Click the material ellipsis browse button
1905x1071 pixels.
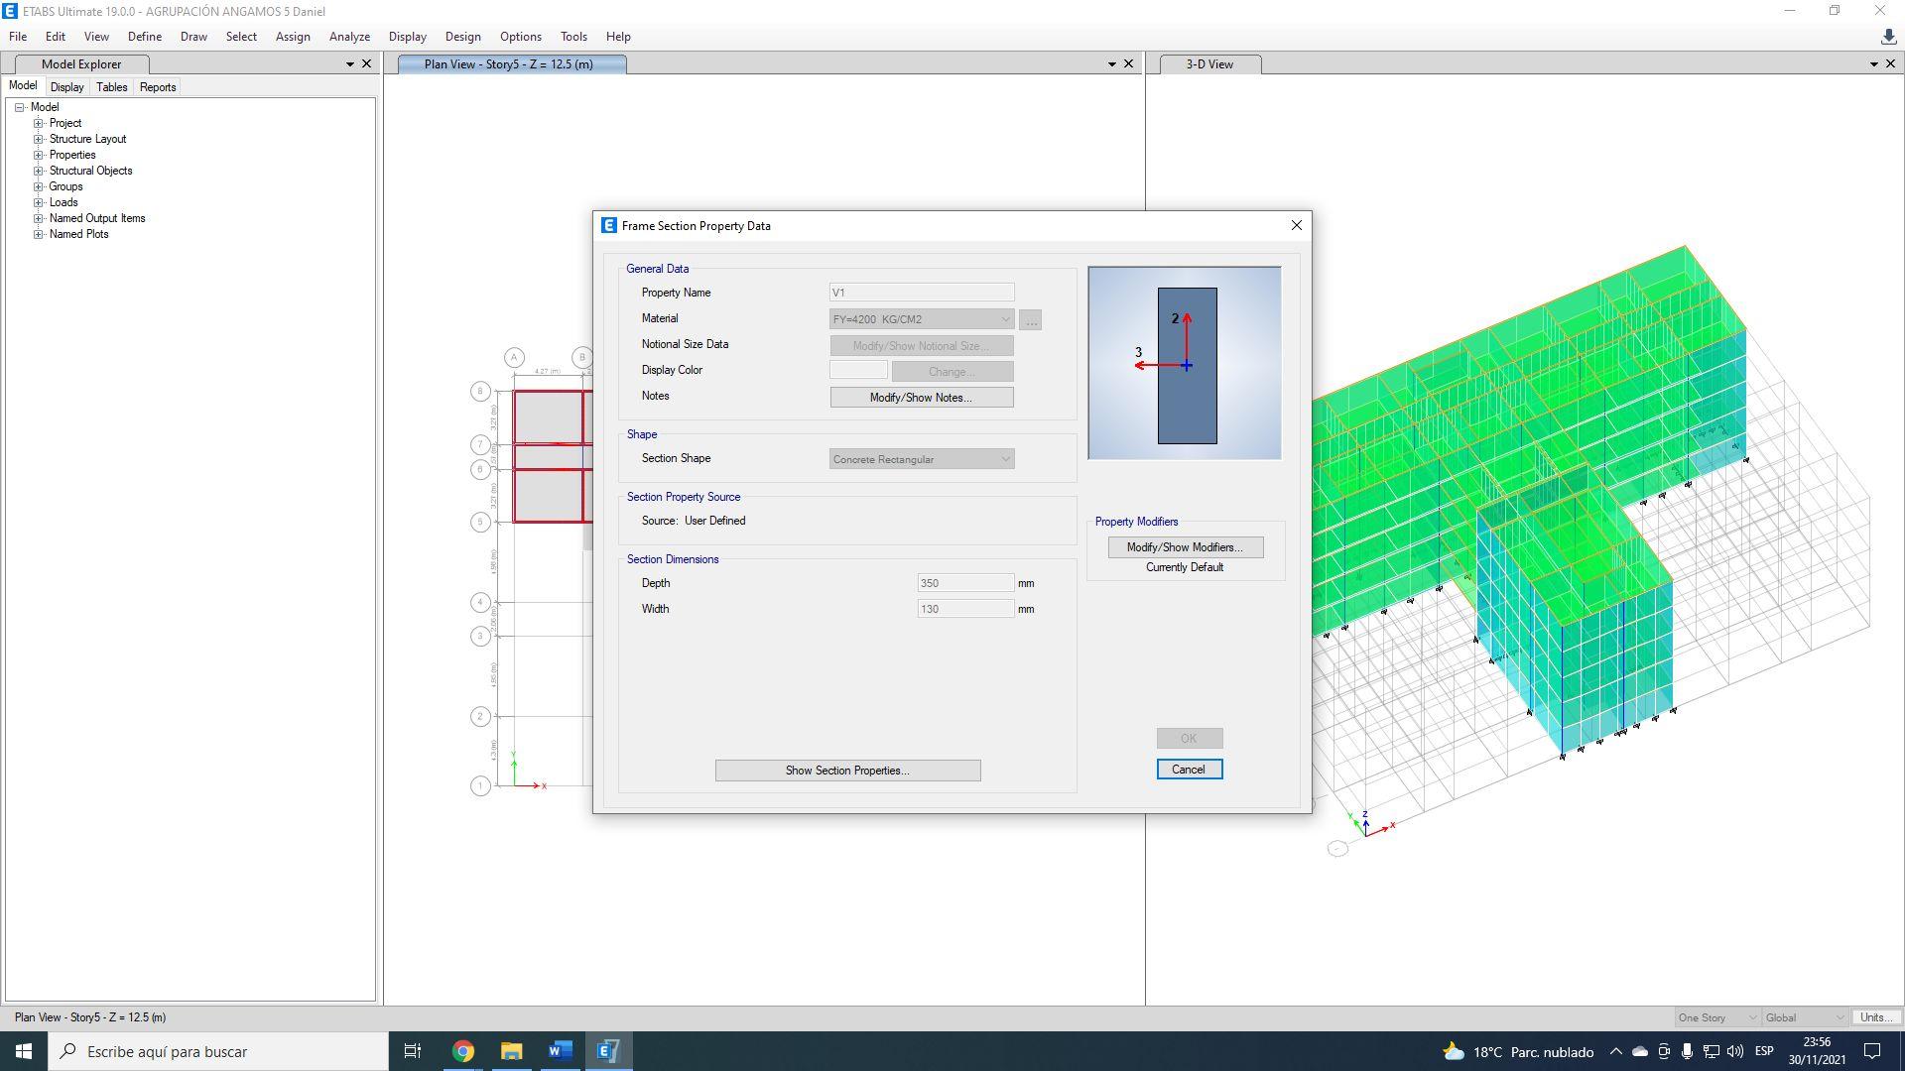(1031, 320)
